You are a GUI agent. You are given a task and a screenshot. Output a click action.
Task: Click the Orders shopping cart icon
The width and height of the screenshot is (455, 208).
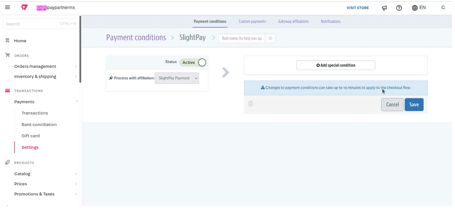8,55
